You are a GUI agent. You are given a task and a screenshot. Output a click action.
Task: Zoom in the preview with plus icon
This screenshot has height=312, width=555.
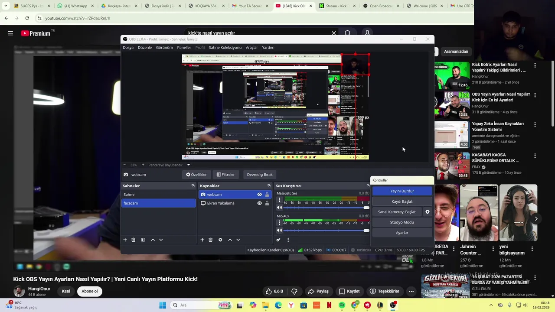[x=143, y=165]
